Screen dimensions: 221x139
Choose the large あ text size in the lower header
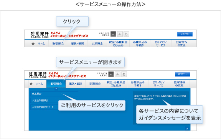tap(124, 74)
